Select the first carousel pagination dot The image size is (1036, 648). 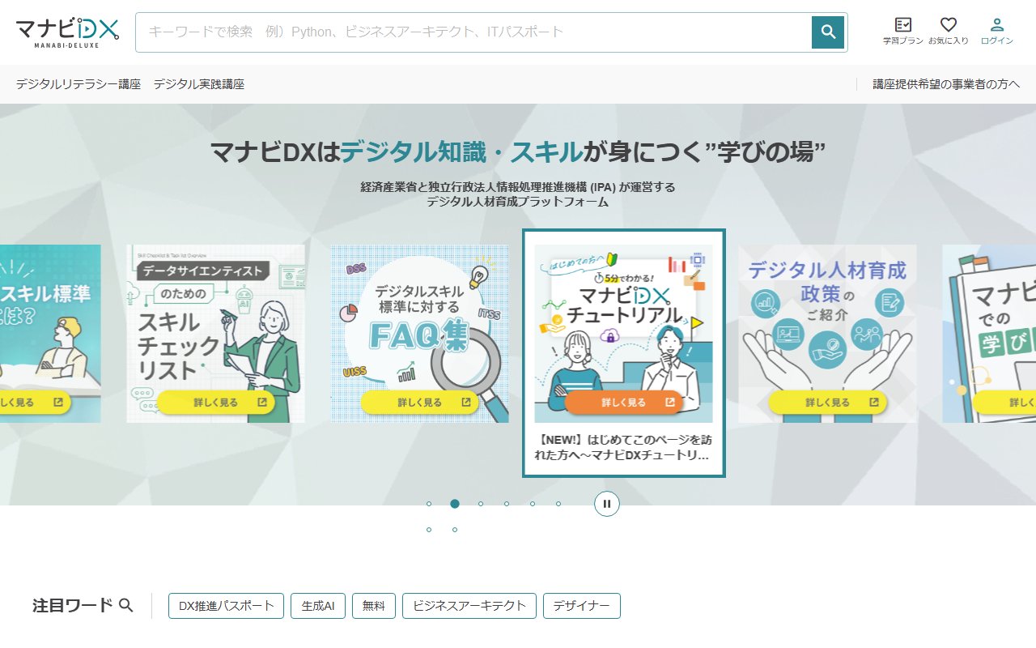(429, 504)
